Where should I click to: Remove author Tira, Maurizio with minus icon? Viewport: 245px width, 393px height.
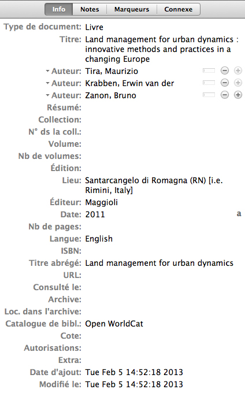point(225,71)
